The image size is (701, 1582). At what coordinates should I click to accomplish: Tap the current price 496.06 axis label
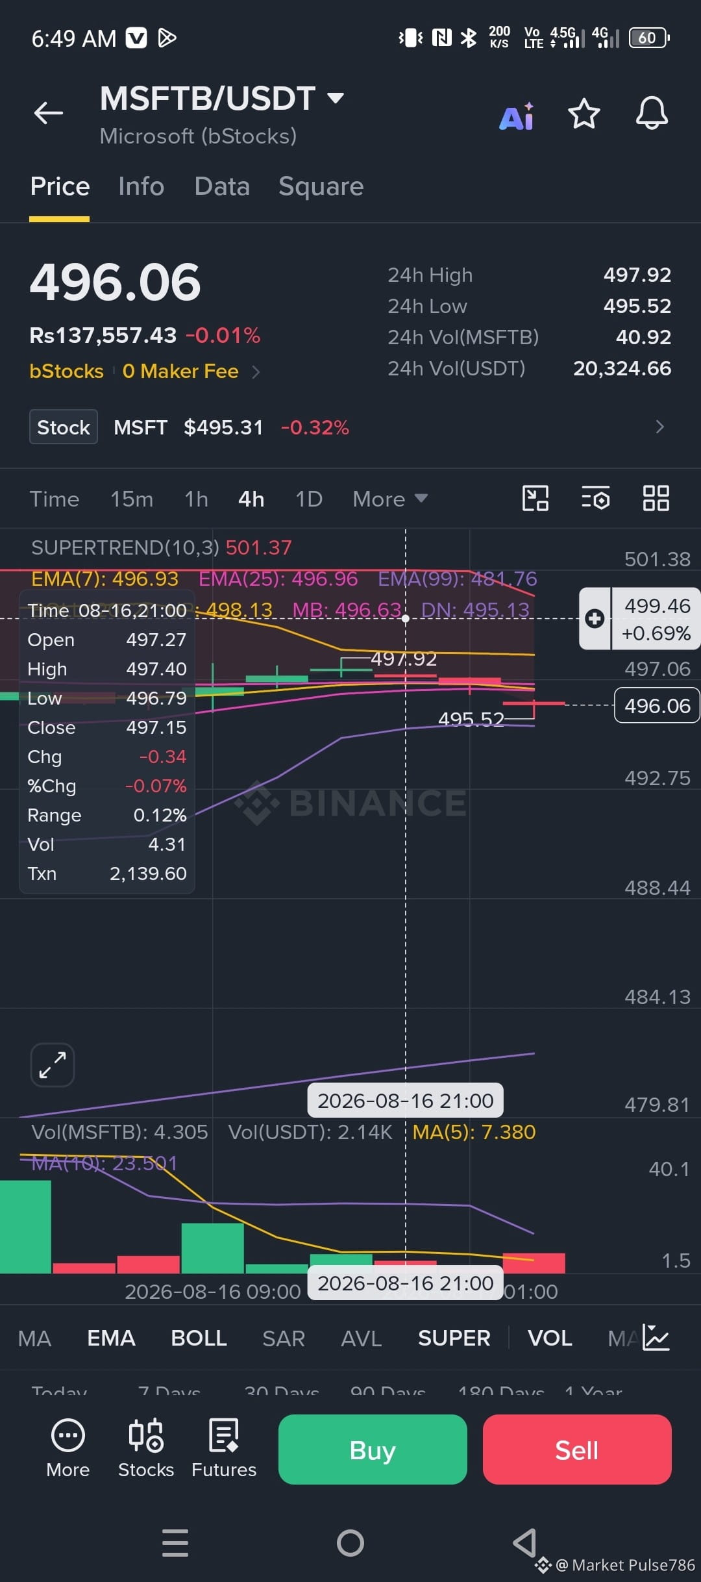(657, 705)
